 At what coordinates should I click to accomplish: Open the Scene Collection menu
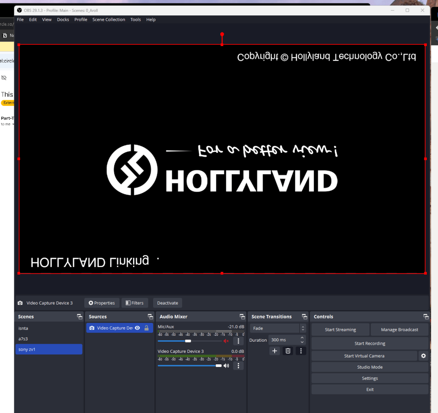[109, 20]
